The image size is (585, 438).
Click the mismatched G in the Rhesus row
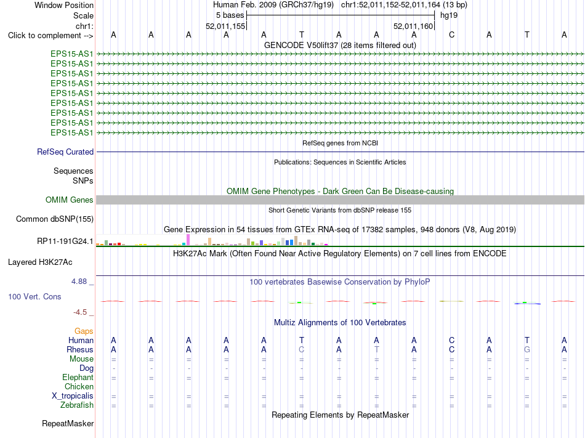(526, 349)
